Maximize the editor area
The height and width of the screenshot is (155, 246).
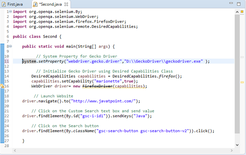239,4
